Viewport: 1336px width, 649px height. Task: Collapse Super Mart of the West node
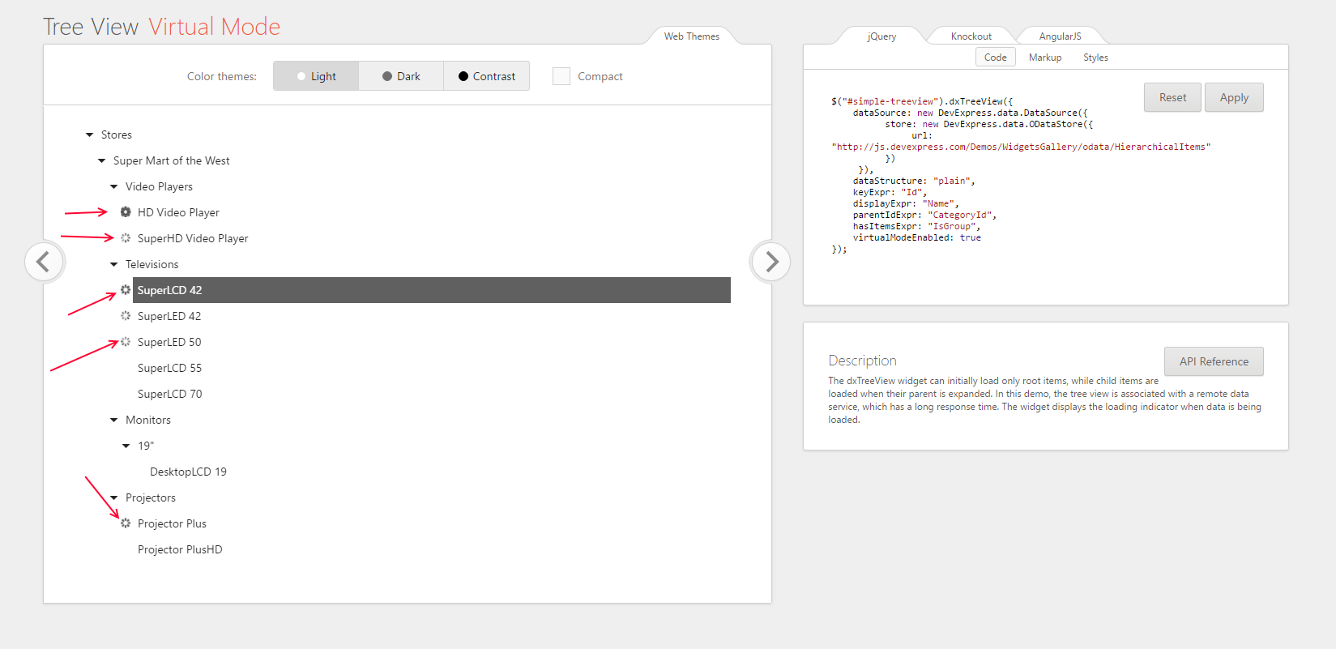pyautogui.click(x=102, y=160)
